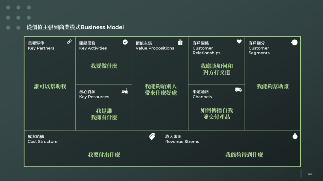Image resolution: width=323 pixels, height=181 pixels.
Task: Click the gift box icon in Value Propositions
Action: (x=180, y=42)
